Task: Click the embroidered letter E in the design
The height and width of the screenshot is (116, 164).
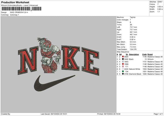Action: [90, 61]
